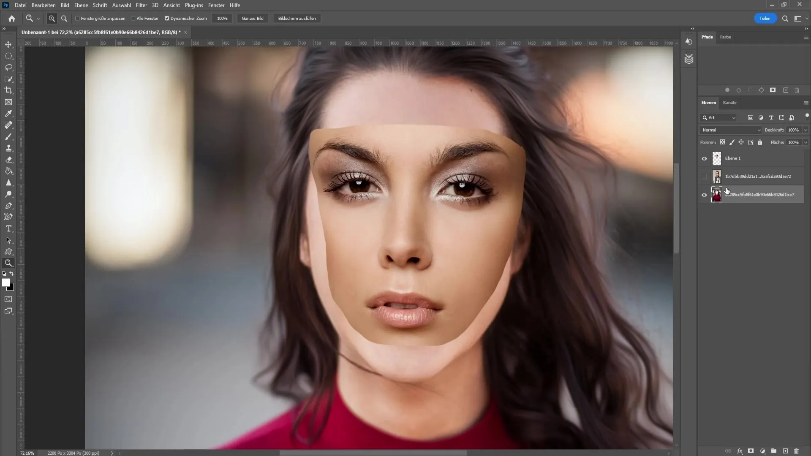Open Fenster menu

(217, 5)
